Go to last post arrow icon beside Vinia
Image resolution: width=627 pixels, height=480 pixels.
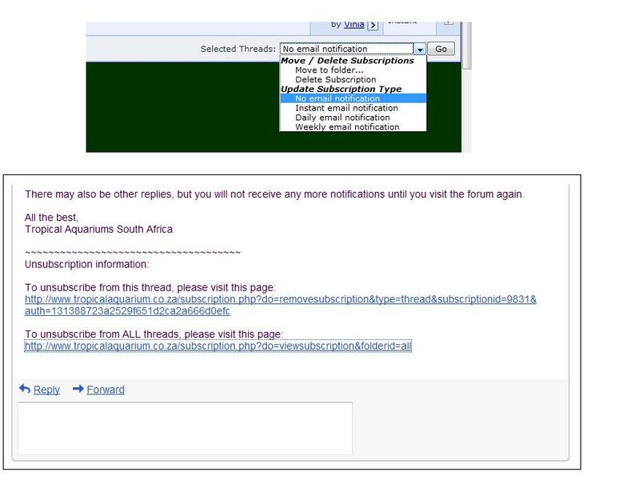click(373, 26)
